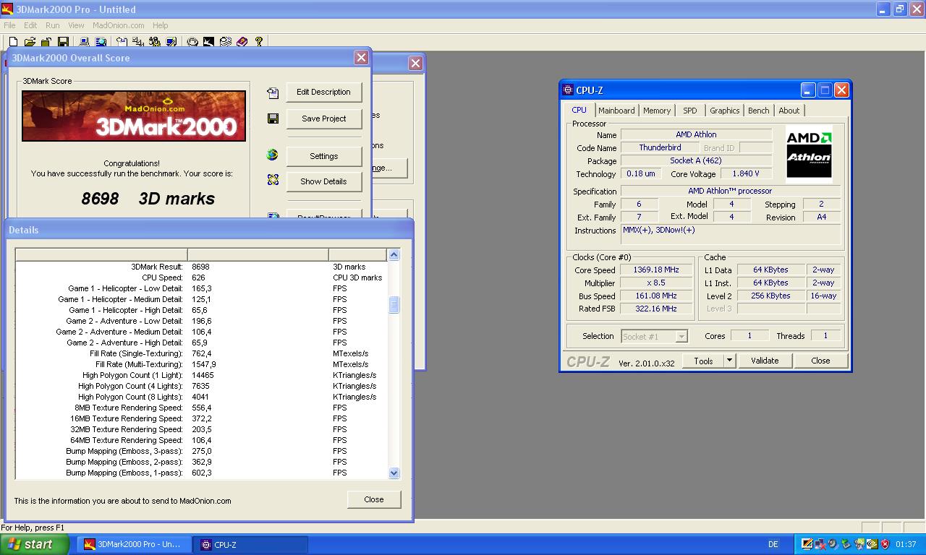The image size is (926, 555).
Task: Open the File menu
Action: 9,25
